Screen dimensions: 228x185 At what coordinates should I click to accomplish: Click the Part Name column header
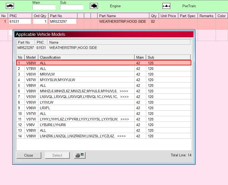coord(123,16)
